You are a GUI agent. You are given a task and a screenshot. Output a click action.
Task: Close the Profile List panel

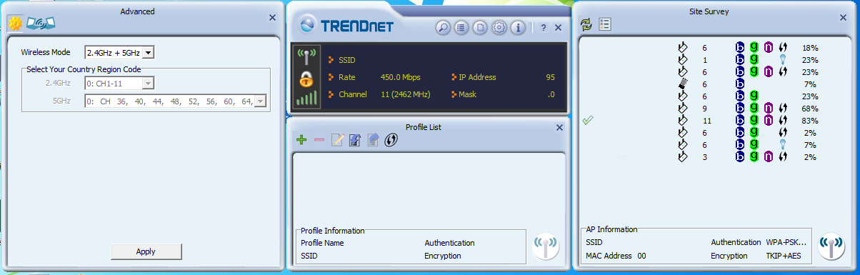click(x=559, y=127)
